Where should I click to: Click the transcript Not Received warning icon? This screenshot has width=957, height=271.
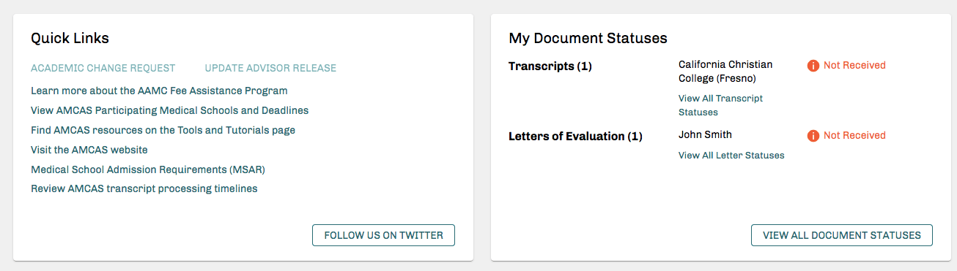tap(813, 66)
